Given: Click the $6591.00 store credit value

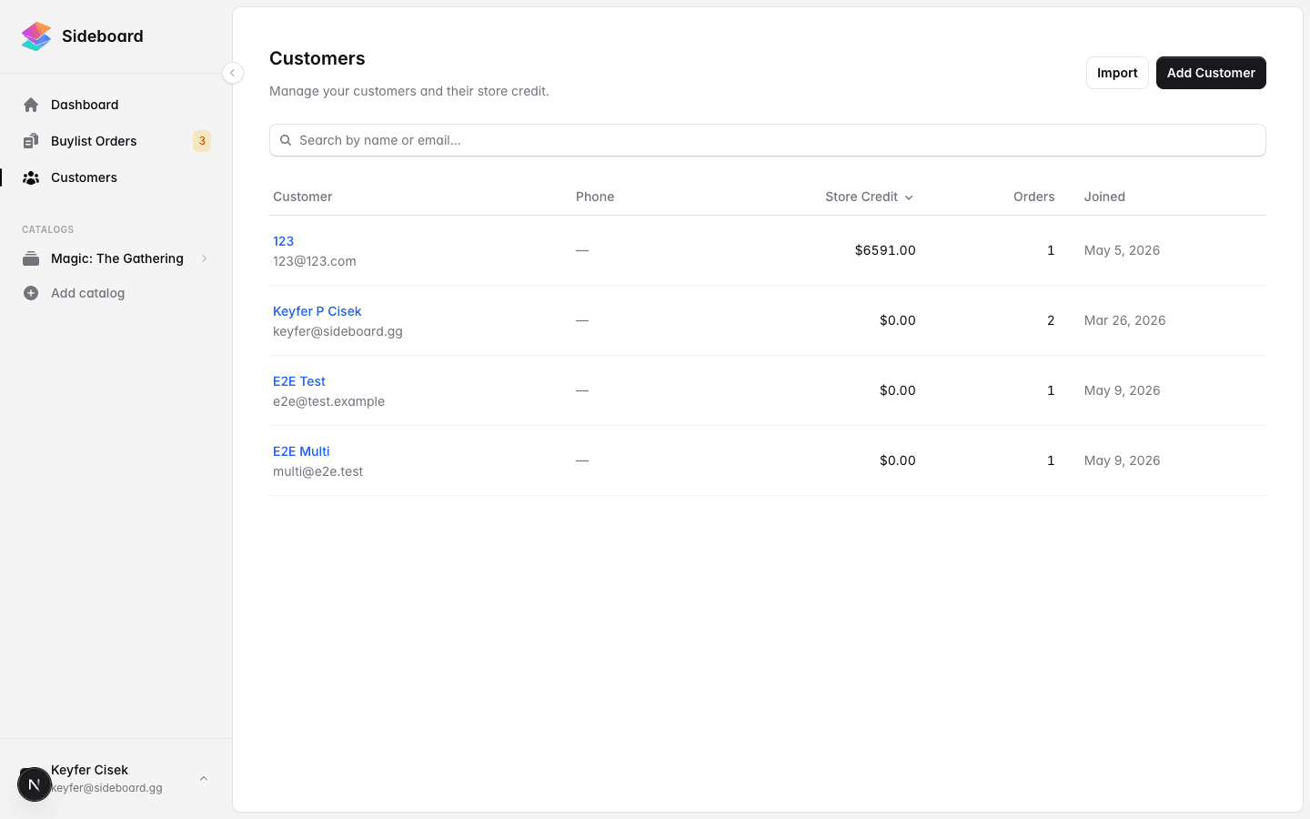Looking at the screenshot, I should pyautogui.click(x=885, y=250).
